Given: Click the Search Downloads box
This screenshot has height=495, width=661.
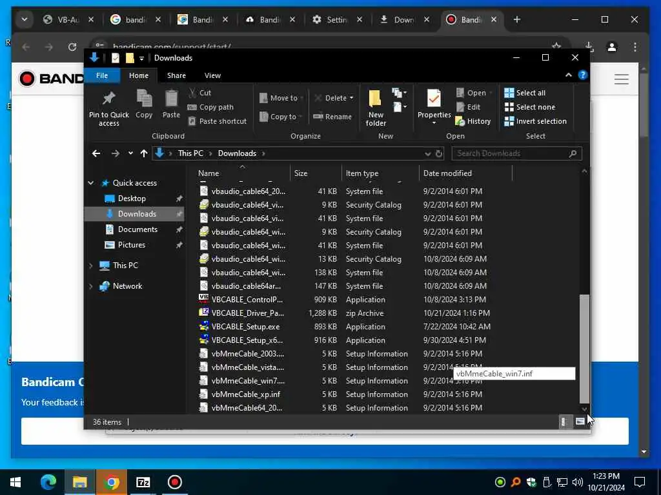Looking at the screenshot, I should 516,153.
